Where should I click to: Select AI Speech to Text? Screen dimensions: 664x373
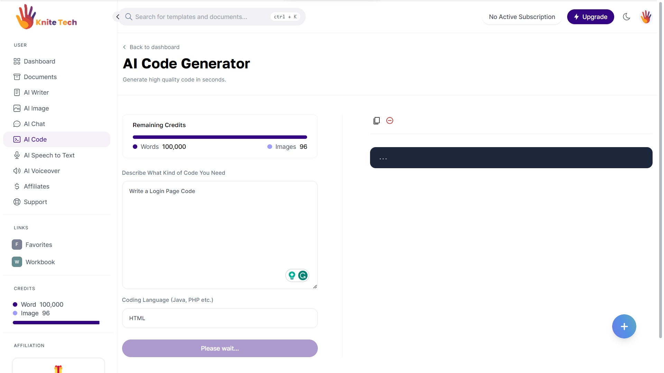pyautogui.click(x=49, y=155)
